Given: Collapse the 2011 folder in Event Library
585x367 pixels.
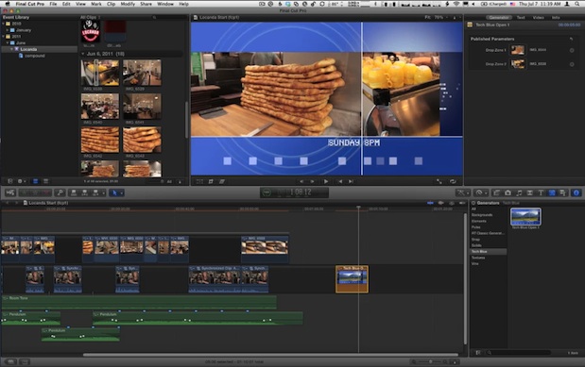Looking at the screenshot, I should [4, 37].
